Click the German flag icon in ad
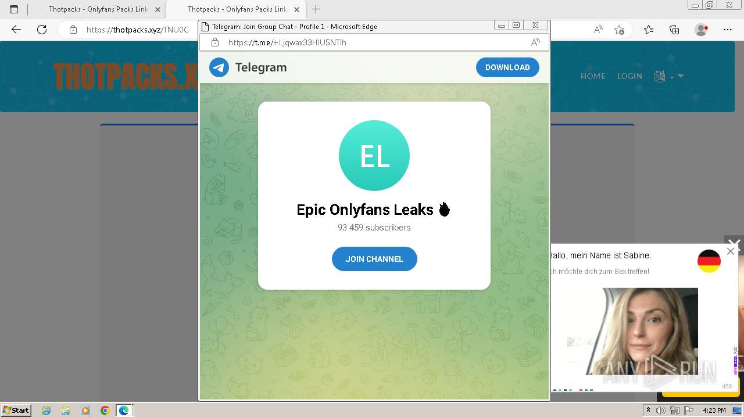The image size is (744, 418). pyautogui.click(x=709, y=261)
